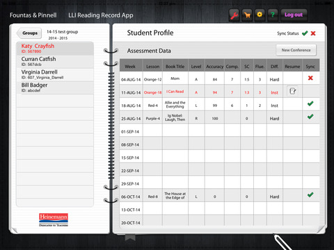
Task: Click the Accuracy column header
Action: 214,67
